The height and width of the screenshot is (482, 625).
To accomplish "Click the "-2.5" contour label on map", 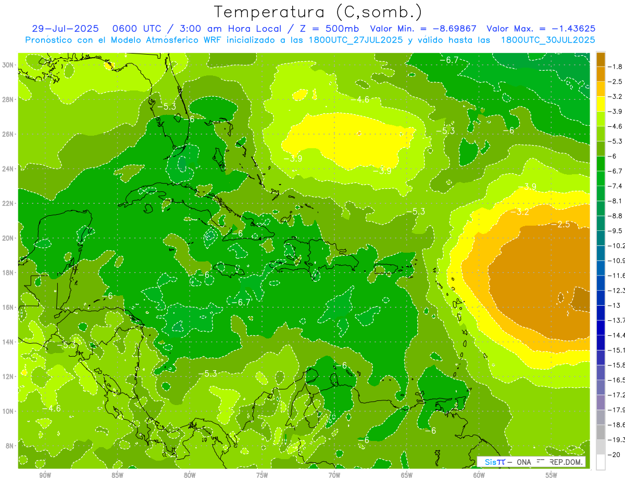I will tap(561, 224).
